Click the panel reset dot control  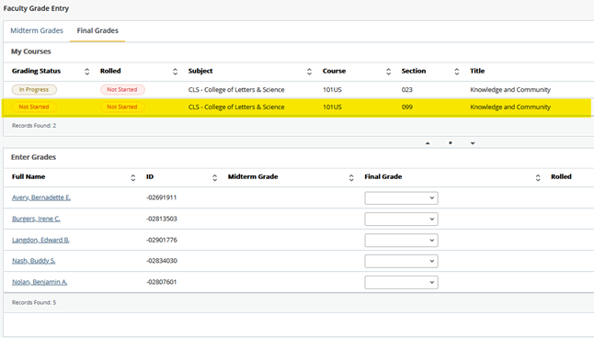point(450,142)
